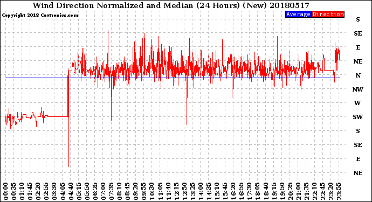Click the 11:05 time label
The height and width of the screenshot is (202, 372).
[x=160, y=191]
